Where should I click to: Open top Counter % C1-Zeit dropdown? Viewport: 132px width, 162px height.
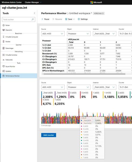coord(126,33)
